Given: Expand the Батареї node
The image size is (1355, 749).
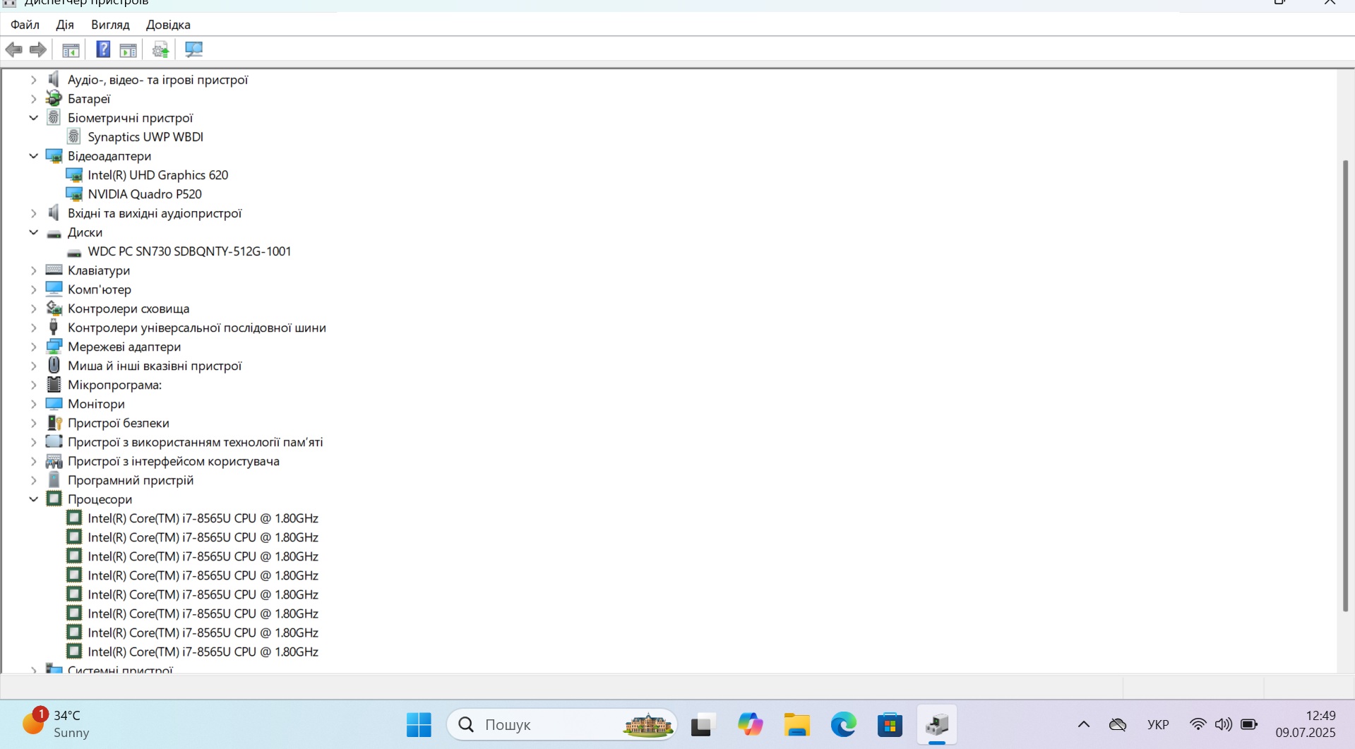Looking at the screenshot, I should pyautogui.click(x=33, y=99).
